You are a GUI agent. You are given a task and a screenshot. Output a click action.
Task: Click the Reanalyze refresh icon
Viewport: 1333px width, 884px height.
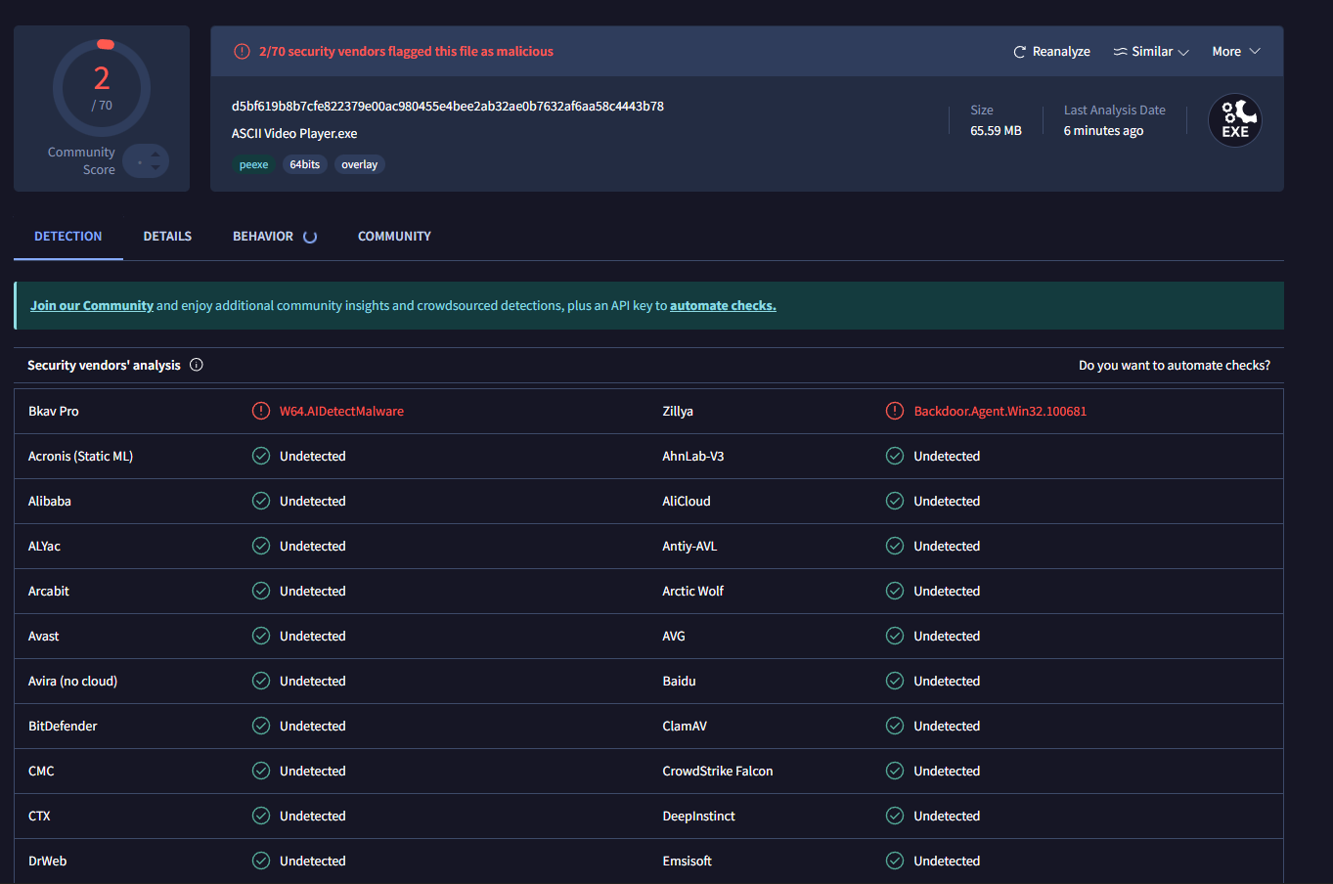[x=1020, y=52]
